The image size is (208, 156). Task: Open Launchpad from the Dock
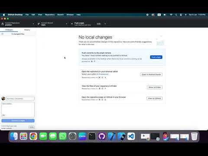[23, 136]
